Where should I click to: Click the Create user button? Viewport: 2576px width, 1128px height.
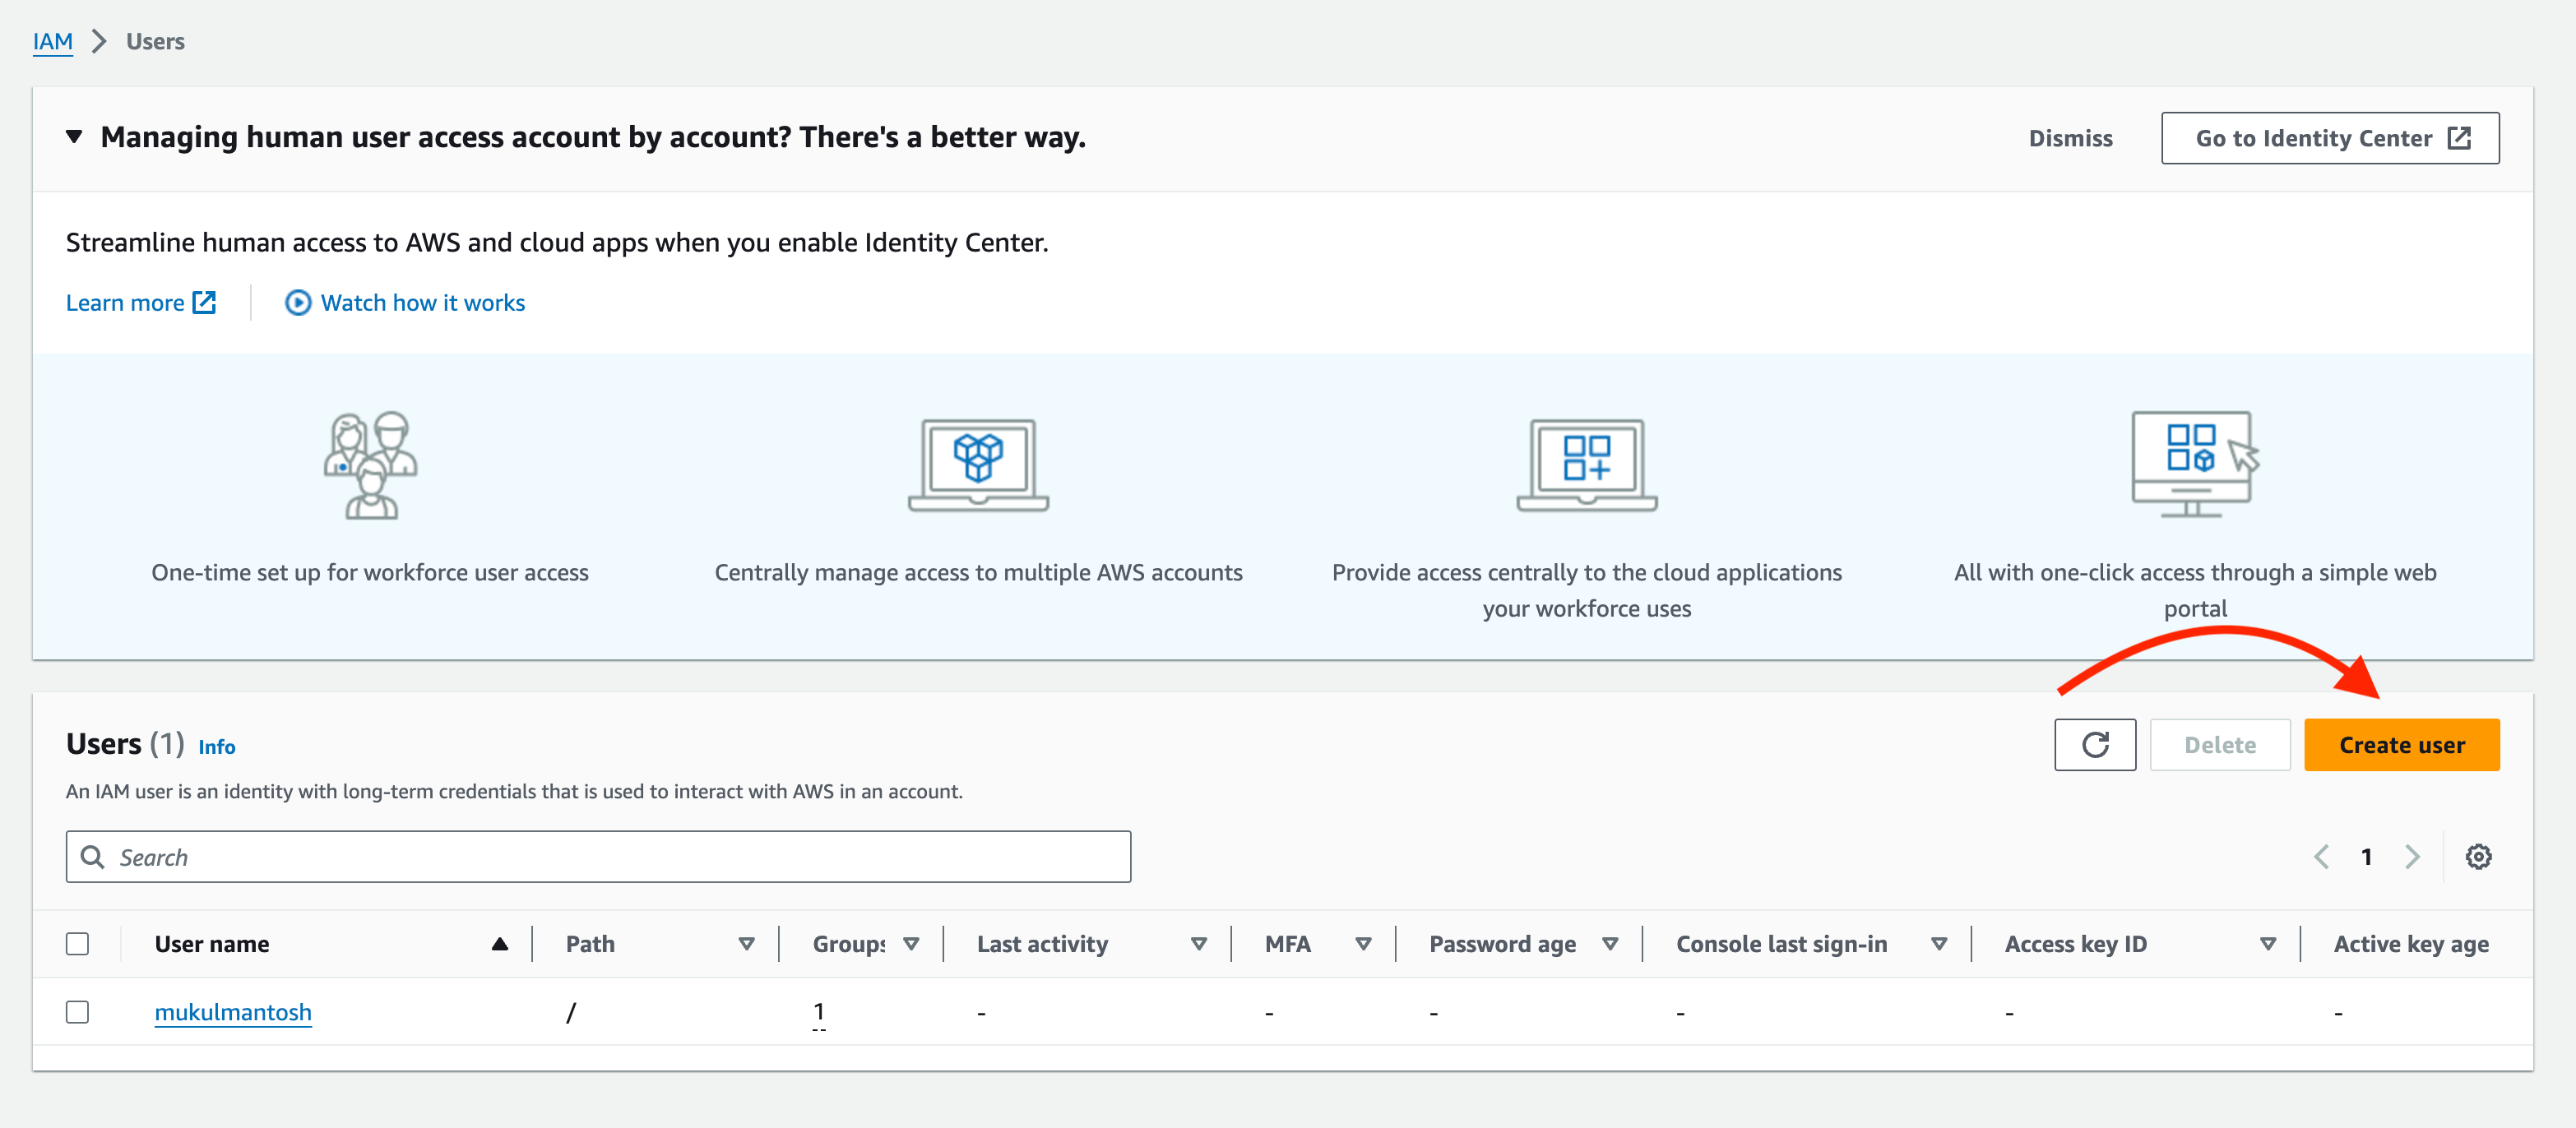(2401, 745)
